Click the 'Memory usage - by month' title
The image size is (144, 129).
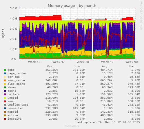(72, 6)
